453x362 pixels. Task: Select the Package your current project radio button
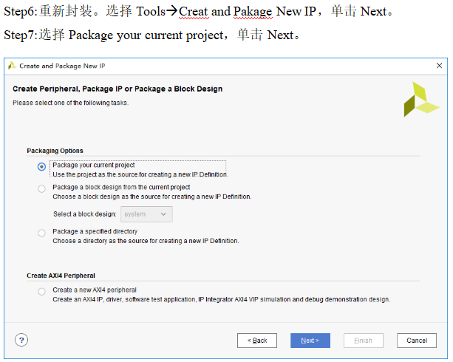pyautogui.click(x=41, y=166)
